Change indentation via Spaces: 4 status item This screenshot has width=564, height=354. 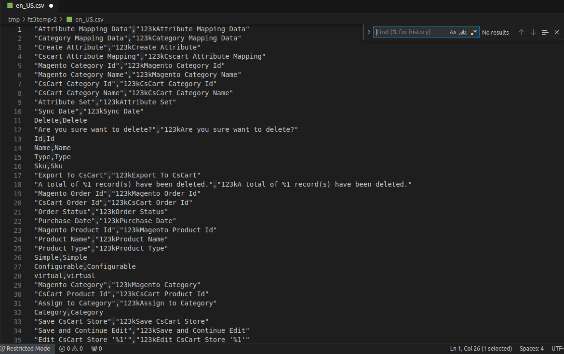click(531, 349)
